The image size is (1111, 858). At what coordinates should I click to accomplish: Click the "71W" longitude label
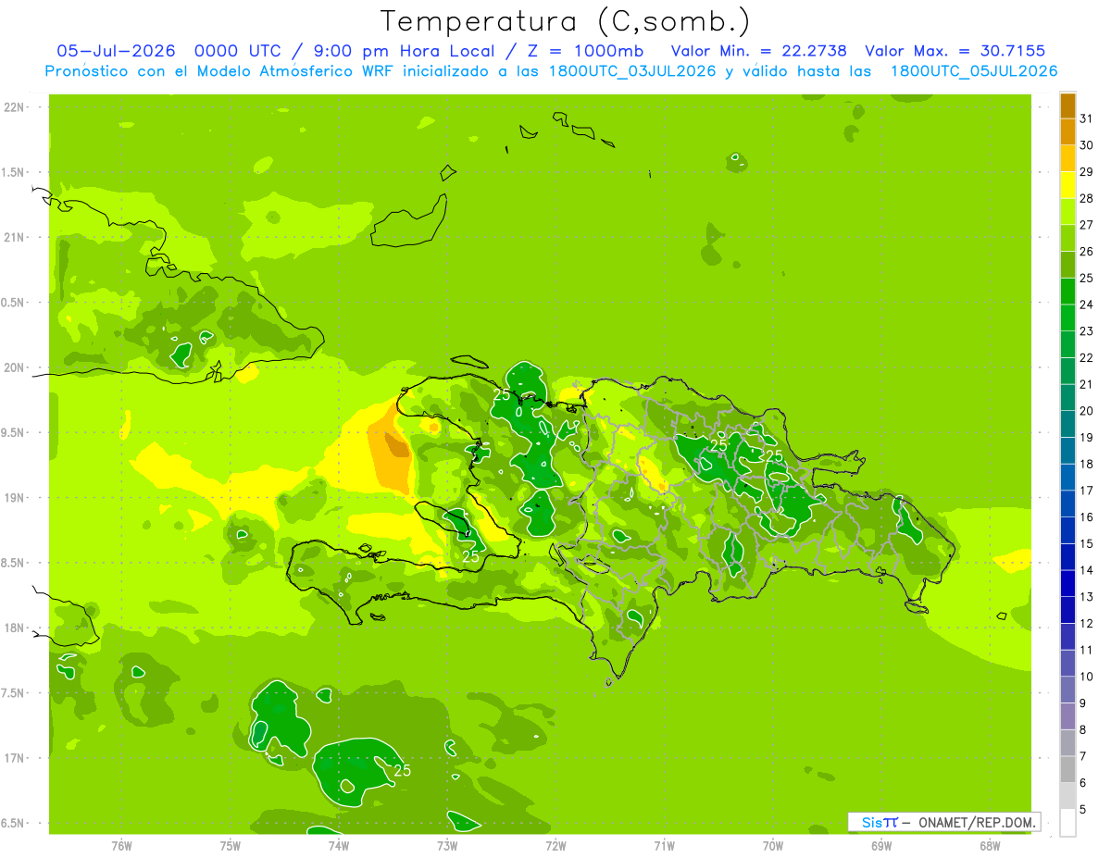coord(664,846)
